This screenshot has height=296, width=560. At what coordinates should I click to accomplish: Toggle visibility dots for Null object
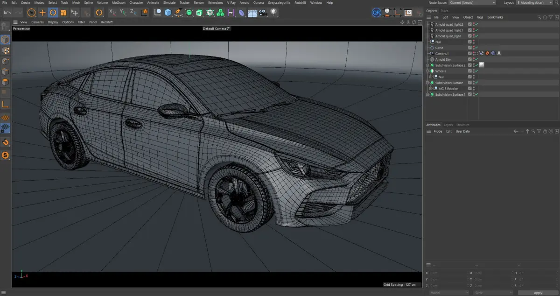point(474,42)
